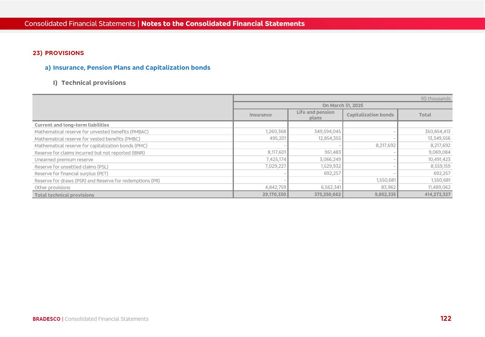485x337 pixels.
Task: Click the "Life and pension plans" column header
Action: tap(315, 115)
